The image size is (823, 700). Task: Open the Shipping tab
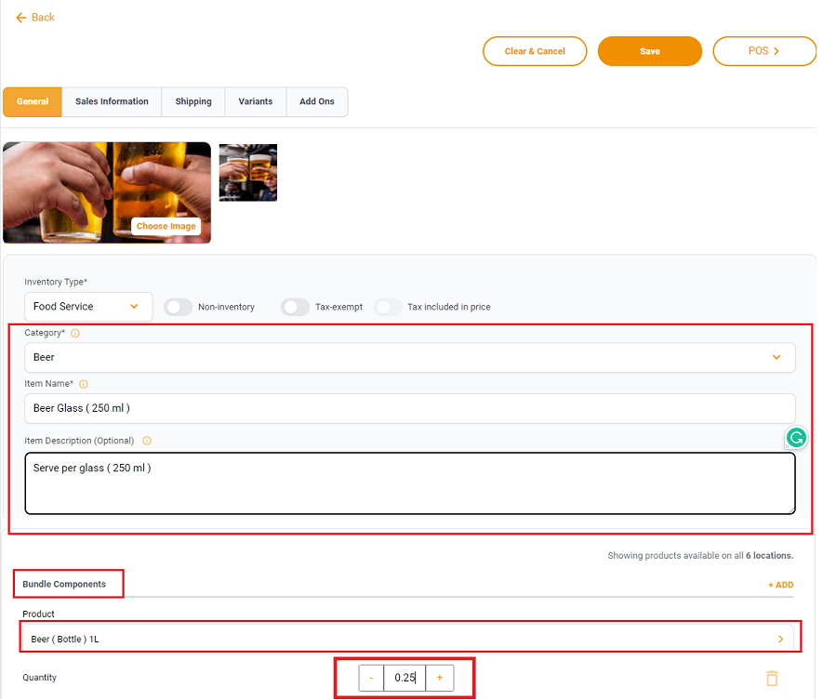coord(193,102)
